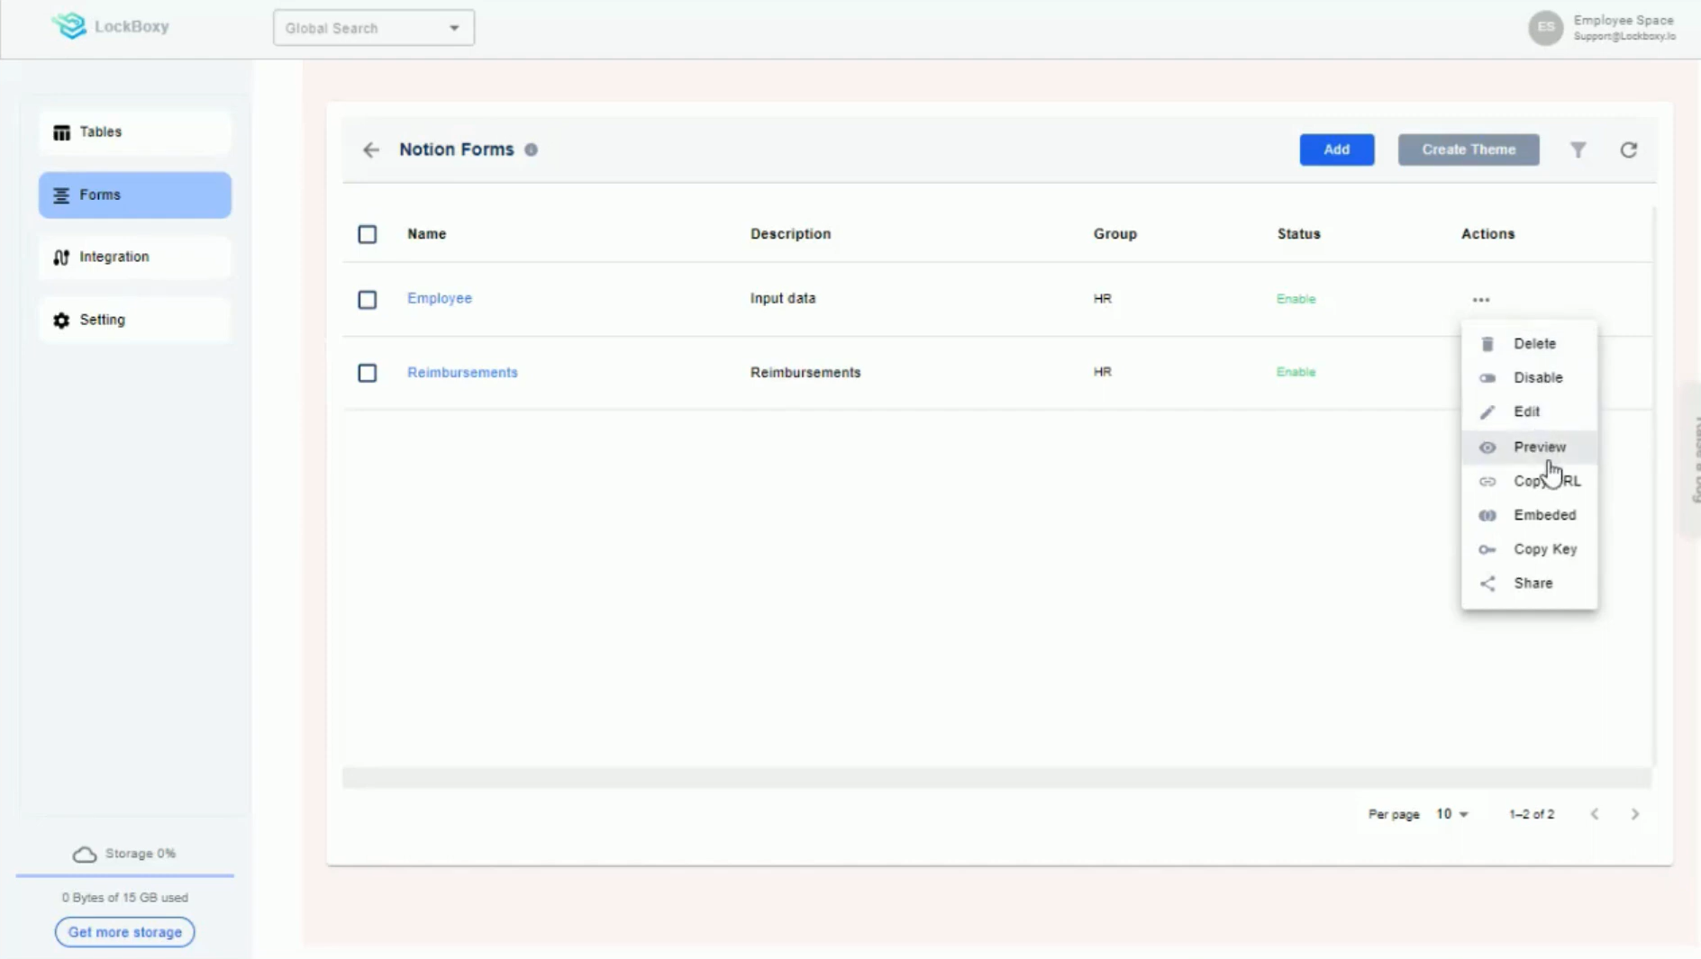The width and height of the screenshot is (1701, 959).
Task: Check the Reimbursements row checkbox
Action: point(368,373)
